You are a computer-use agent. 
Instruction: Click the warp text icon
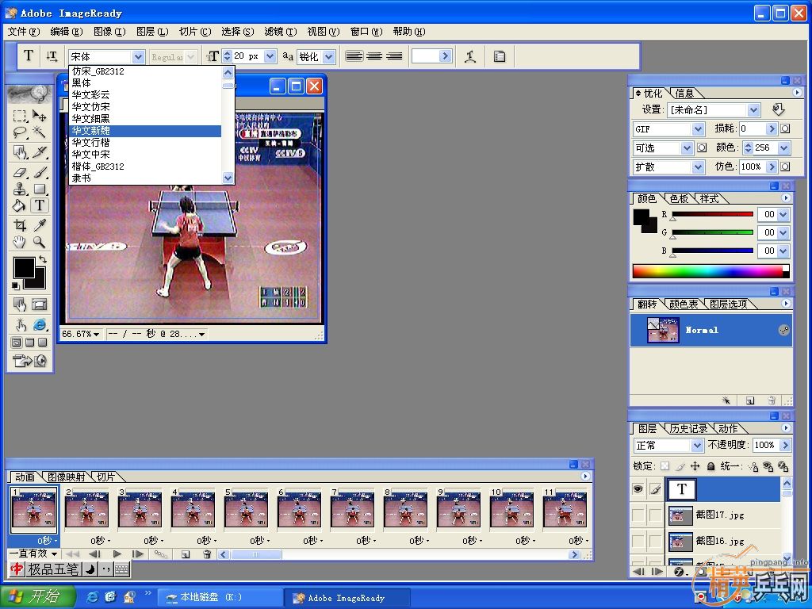[x=470, y=56]
